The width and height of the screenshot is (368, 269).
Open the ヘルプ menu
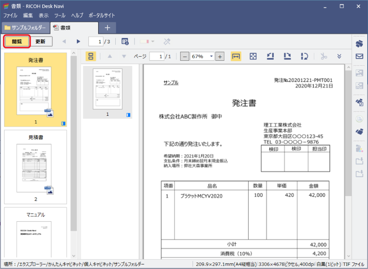point(77,15)
